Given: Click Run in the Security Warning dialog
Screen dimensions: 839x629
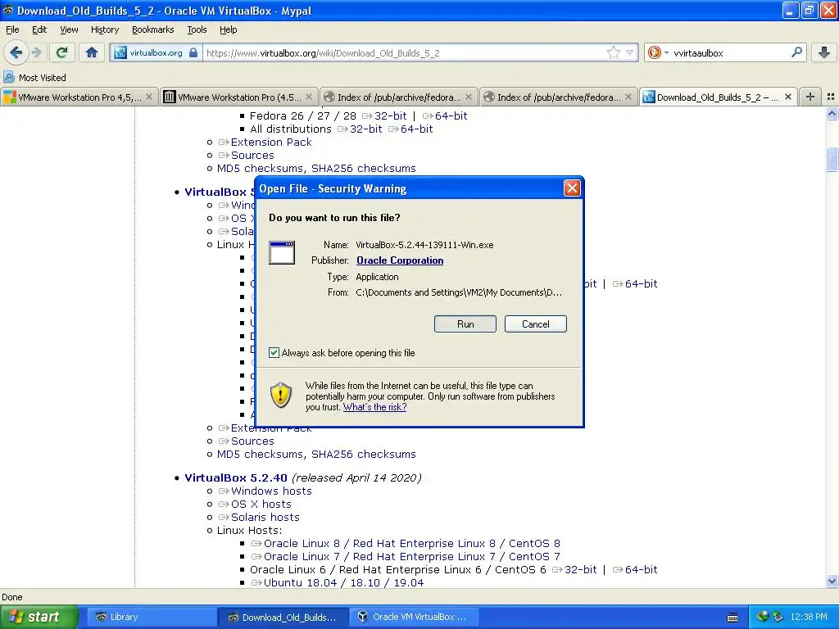Looking at the screenshot, I should click(x=465, y=324).
